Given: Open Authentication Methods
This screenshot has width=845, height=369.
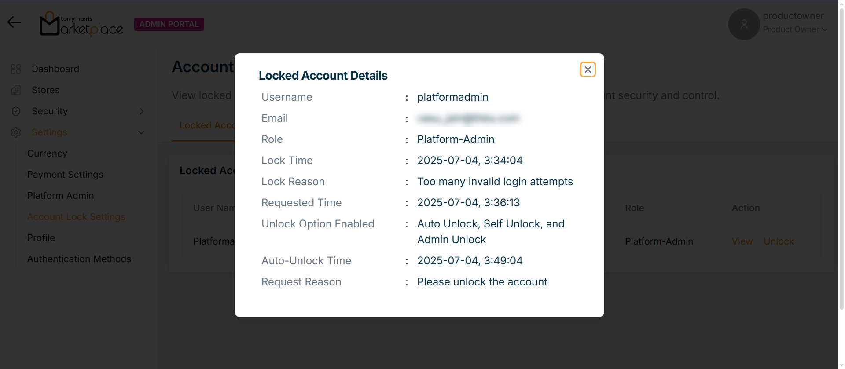Looking at the screenshot, I should click(x=79, y=259).
